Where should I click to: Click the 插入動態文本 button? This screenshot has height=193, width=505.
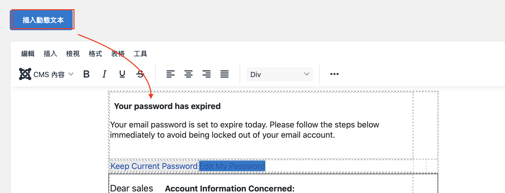[43, 20]
